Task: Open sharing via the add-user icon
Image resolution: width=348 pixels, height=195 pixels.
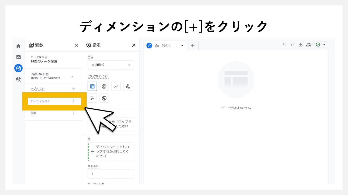Action: click(x=309, y=45)
